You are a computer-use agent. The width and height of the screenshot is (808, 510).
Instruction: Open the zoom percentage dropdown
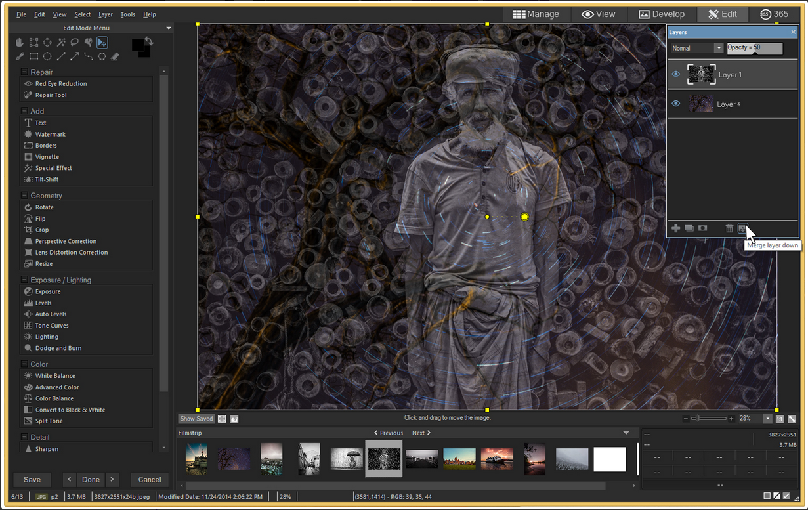click(767, 419)
